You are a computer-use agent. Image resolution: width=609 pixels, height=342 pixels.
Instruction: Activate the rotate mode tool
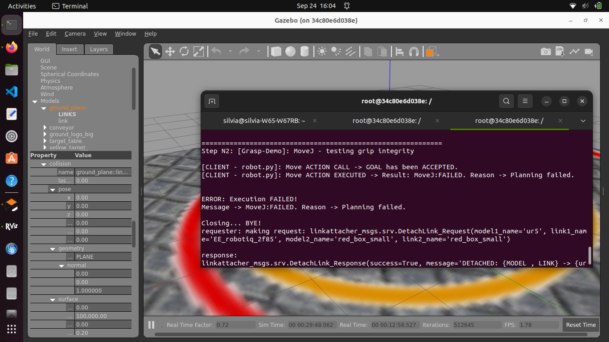184,52
